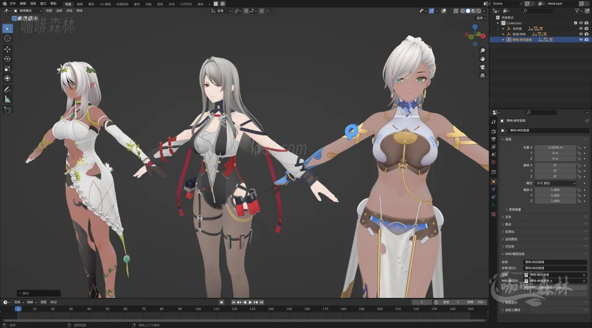The image size is (592, 328).
Task: Switch viewport to Wireframe shading
Action: pyautogui.click(x=462, y=11)
